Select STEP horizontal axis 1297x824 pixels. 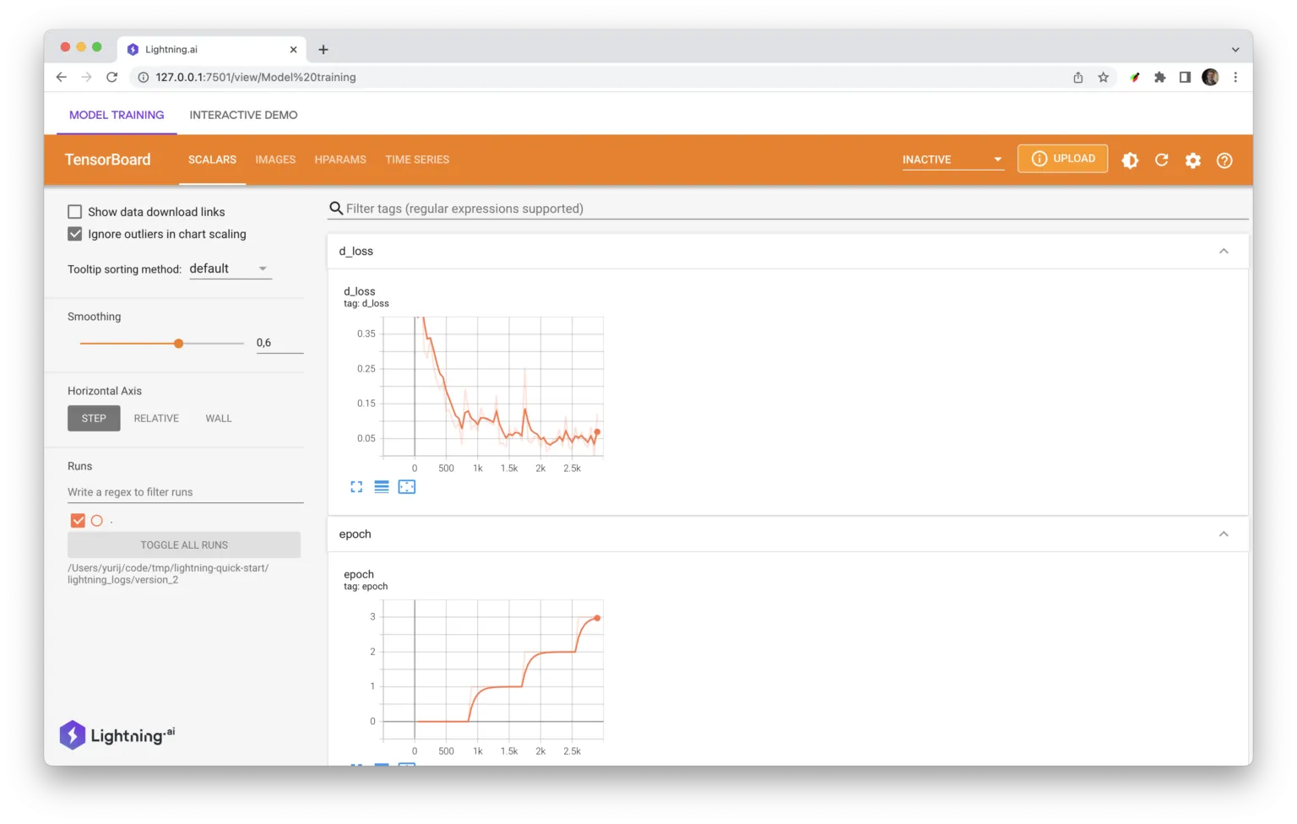[94, 419]
